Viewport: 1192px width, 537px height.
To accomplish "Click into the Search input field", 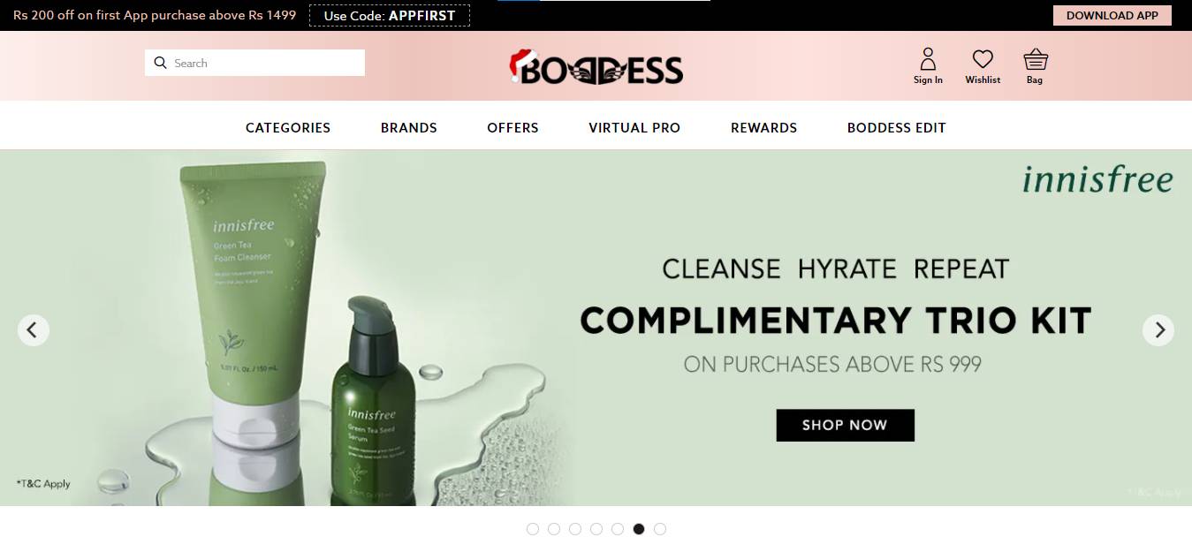I will (x=254, y=63).
